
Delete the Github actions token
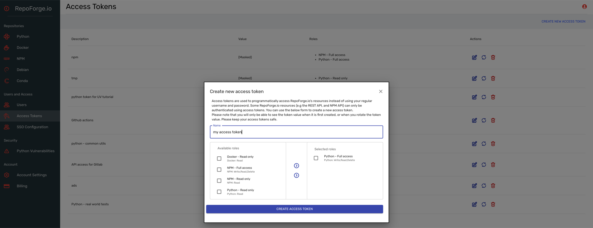(493, 120)
